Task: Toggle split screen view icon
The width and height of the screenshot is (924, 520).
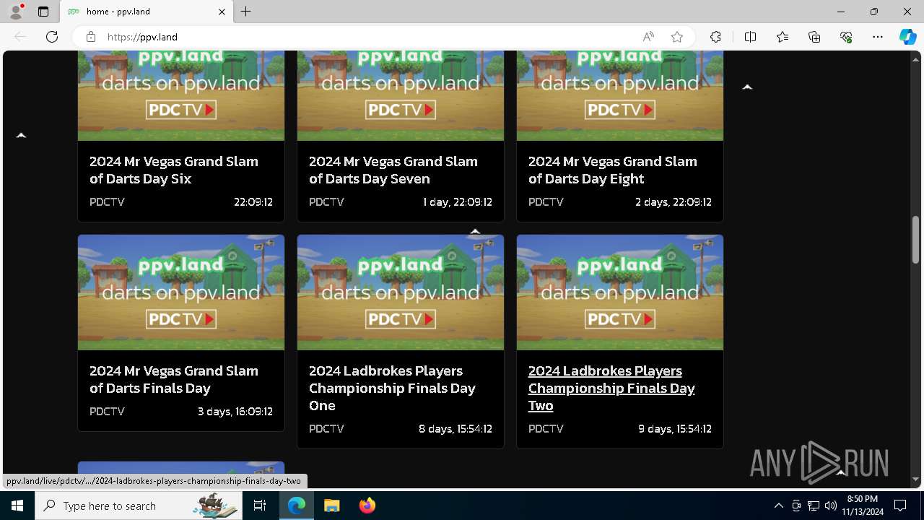Action: (x=750, y=37)
